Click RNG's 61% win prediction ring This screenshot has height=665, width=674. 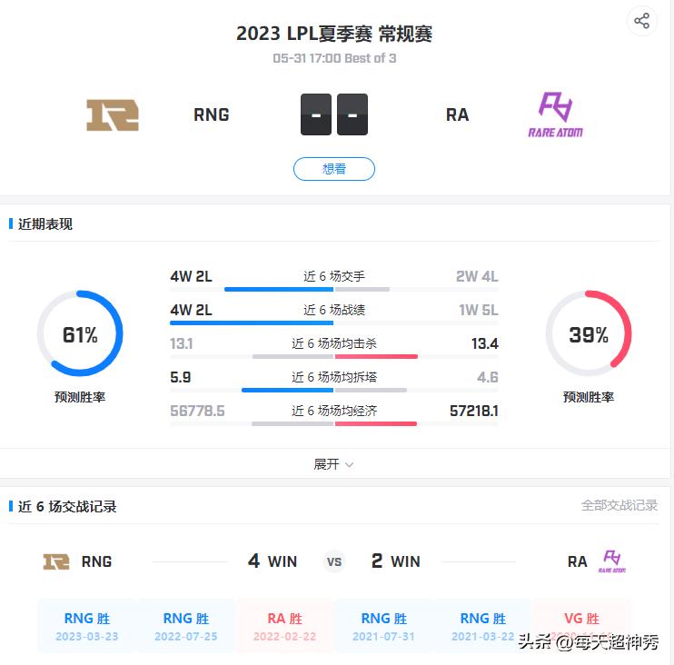80,333
